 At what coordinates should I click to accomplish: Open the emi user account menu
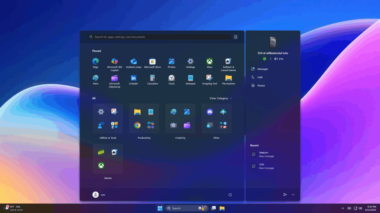pos(99,195)
